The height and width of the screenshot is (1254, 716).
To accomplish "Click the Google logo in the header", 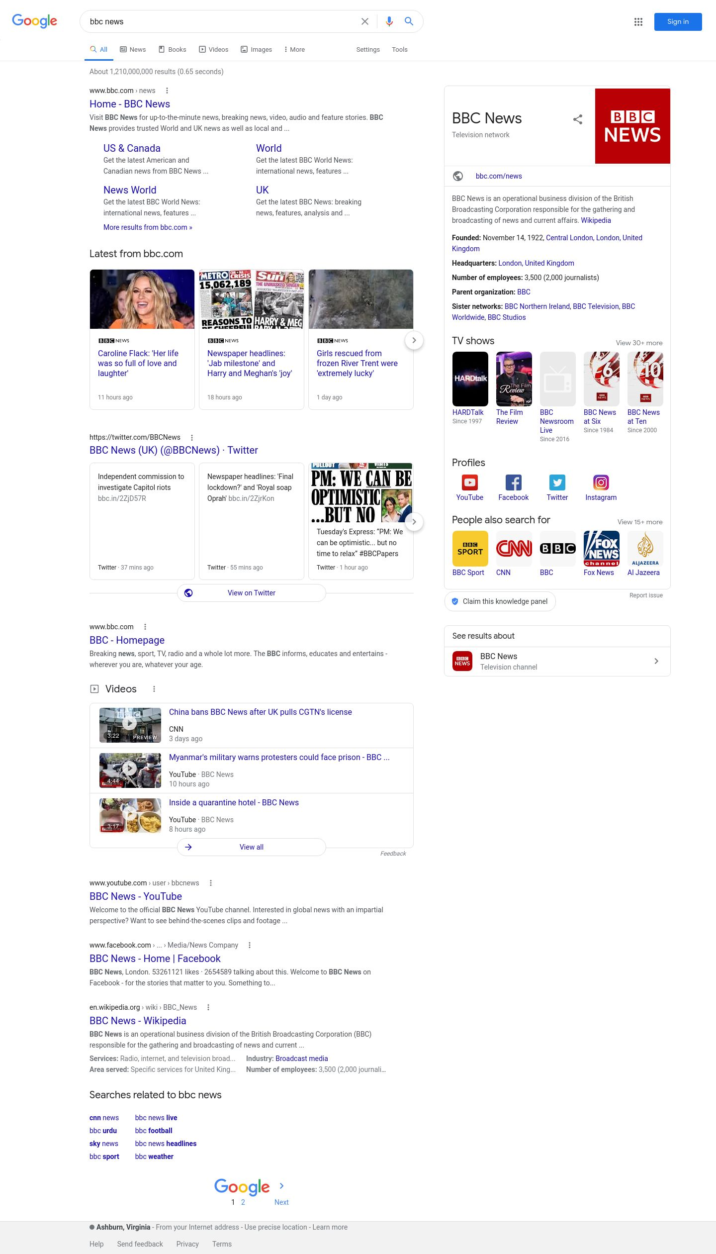I will (x=34, y=21).
